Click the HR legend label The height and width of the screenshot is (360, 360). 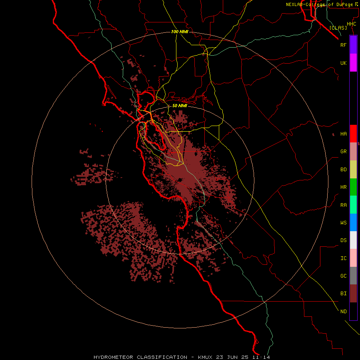pyautogui.click(x=343, y=187)
